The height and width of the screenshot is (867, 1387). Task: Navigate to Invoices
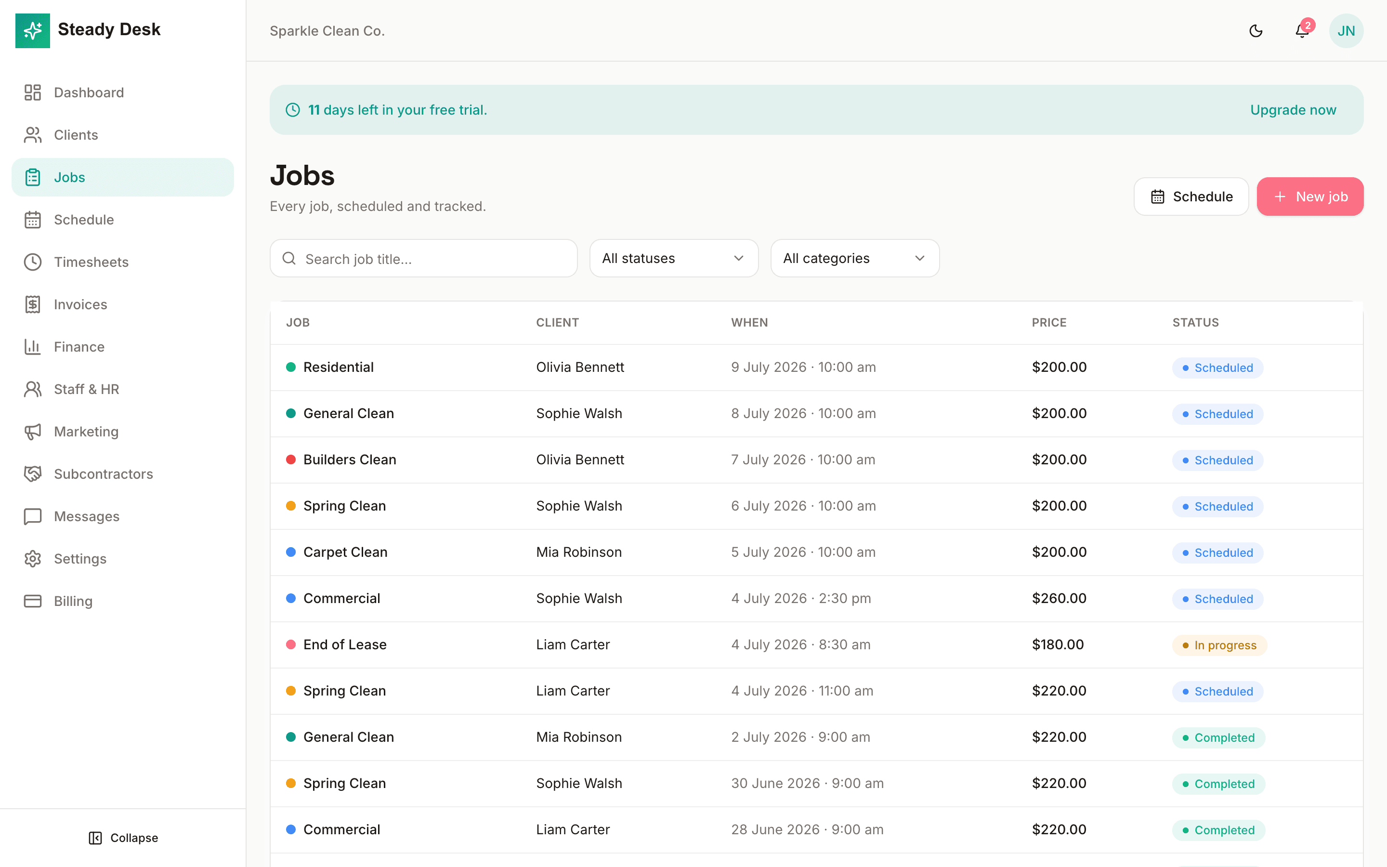(x=123, y=304)
